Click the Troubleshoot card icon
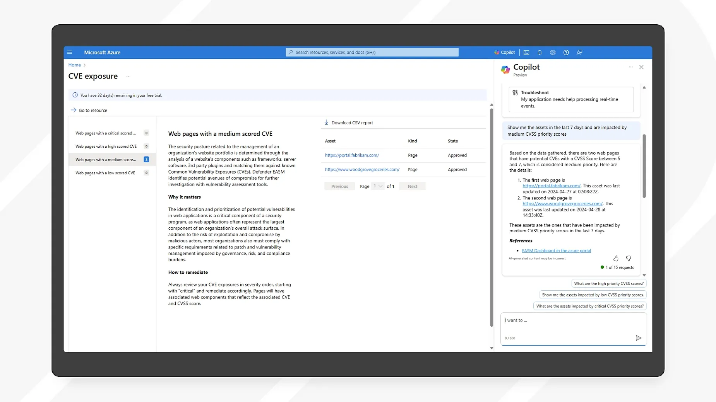 tap(515, 93)
